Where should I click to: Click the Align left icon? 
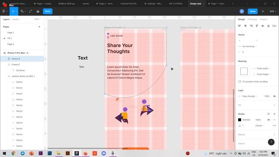point(239,26)
